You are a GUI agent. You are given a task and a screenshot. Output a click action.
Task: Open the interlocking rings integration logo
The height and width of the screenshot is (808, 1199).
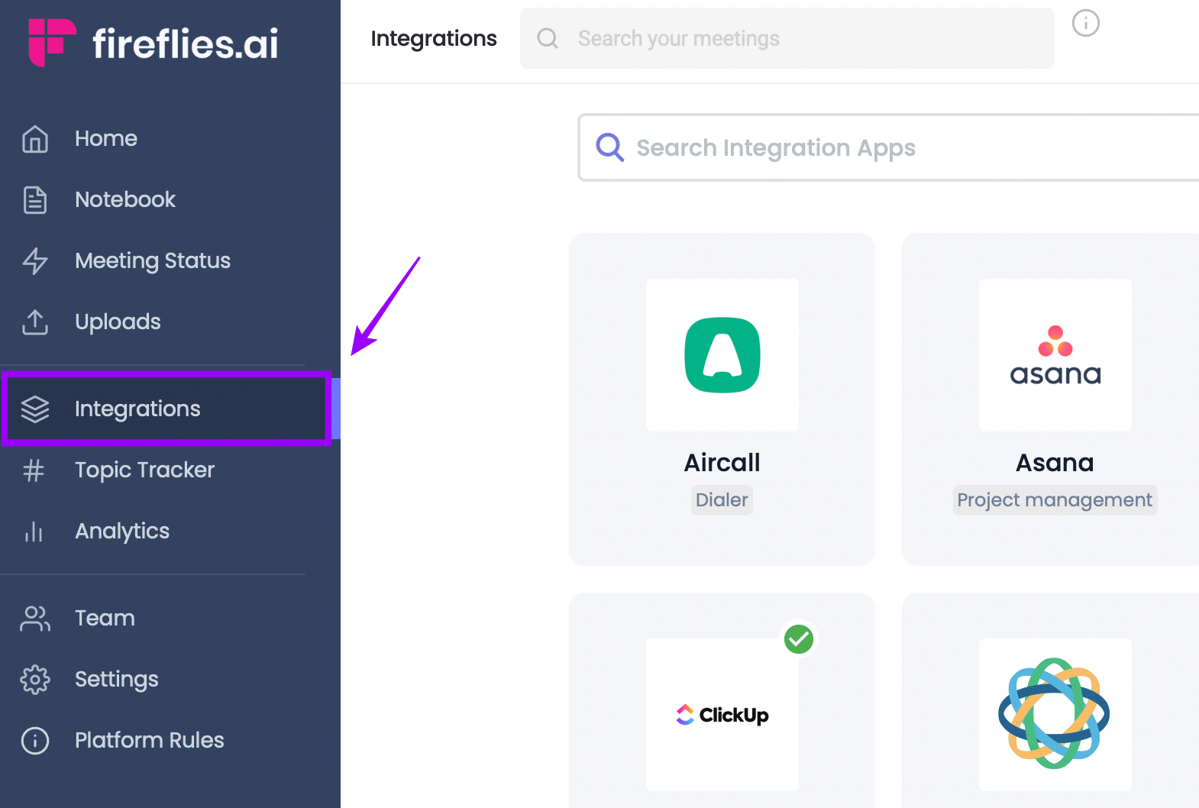coord(1055,715)
